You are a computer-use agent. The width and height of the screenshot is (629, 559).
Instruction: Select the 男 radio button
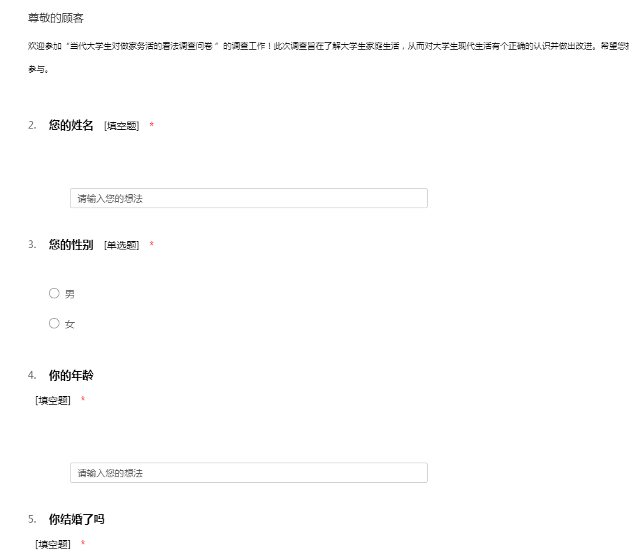pos(54,293)
